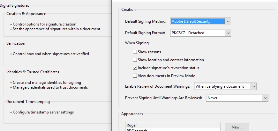Uncheck Include signature's revocation status
The height and width of the screenshot is (131, 278).
coord(135,68)
